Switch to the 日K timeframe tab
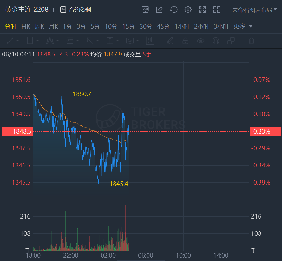Screen dimensions: 282x261 coord(25,27)
